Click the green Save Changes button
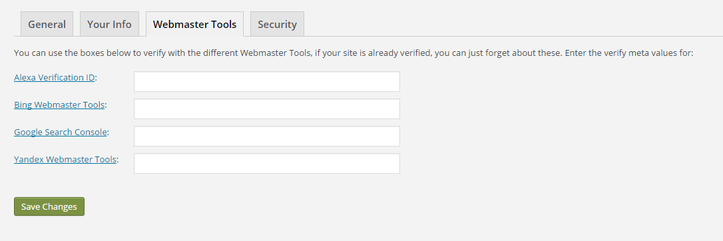The width and height of the screenshot is (723, 241). pos(49,206)
